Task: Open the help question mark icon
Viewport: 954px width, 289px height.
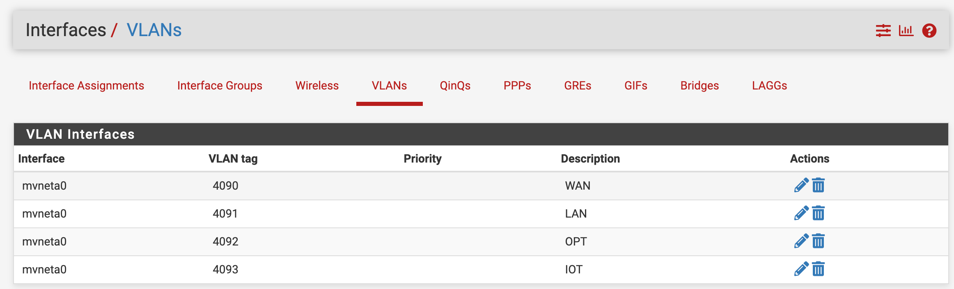Action: tap(929, 31)
